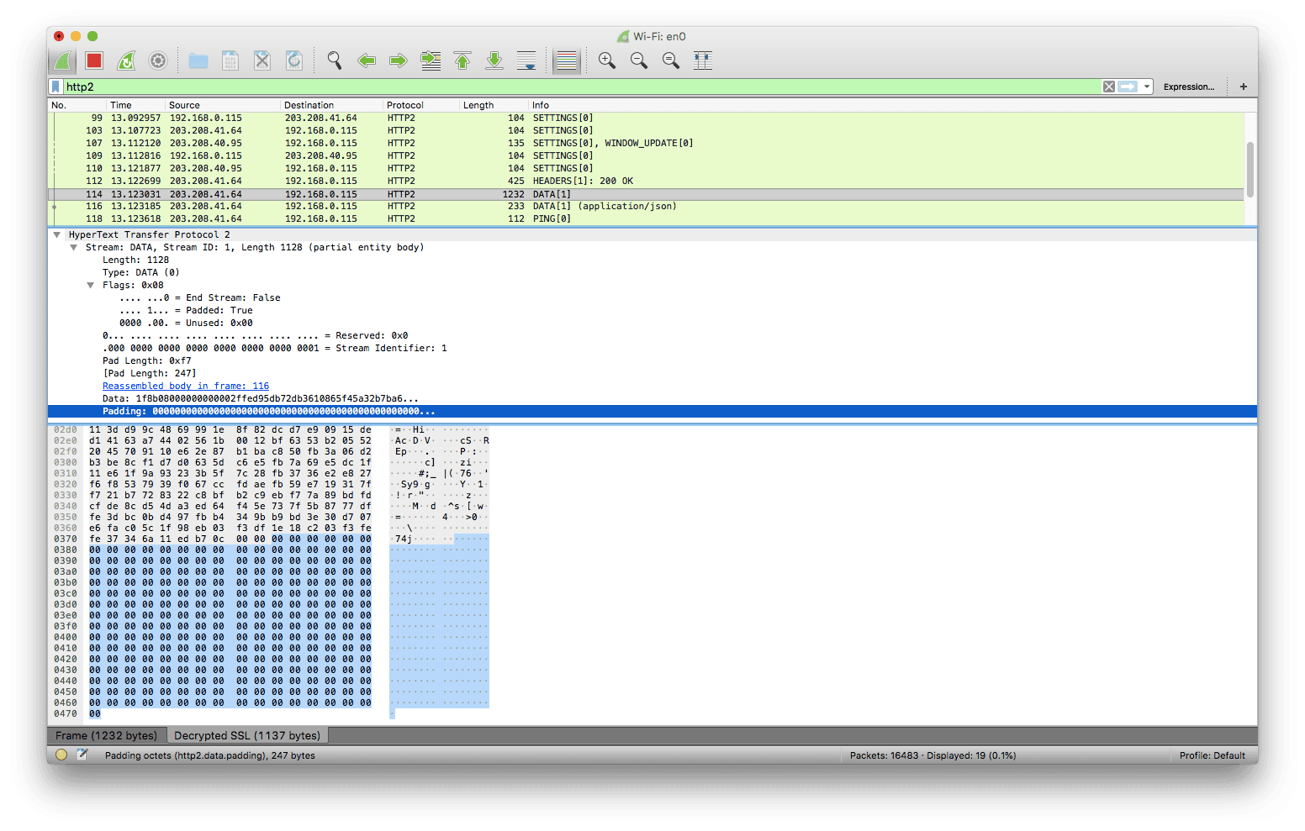
Task: Toggle packet list colorization
Action: pos(567,60)
